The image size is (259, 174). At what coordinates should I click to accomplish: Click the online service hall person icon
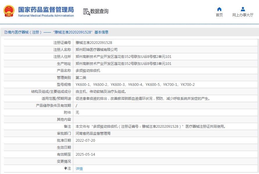pos(243,9)
